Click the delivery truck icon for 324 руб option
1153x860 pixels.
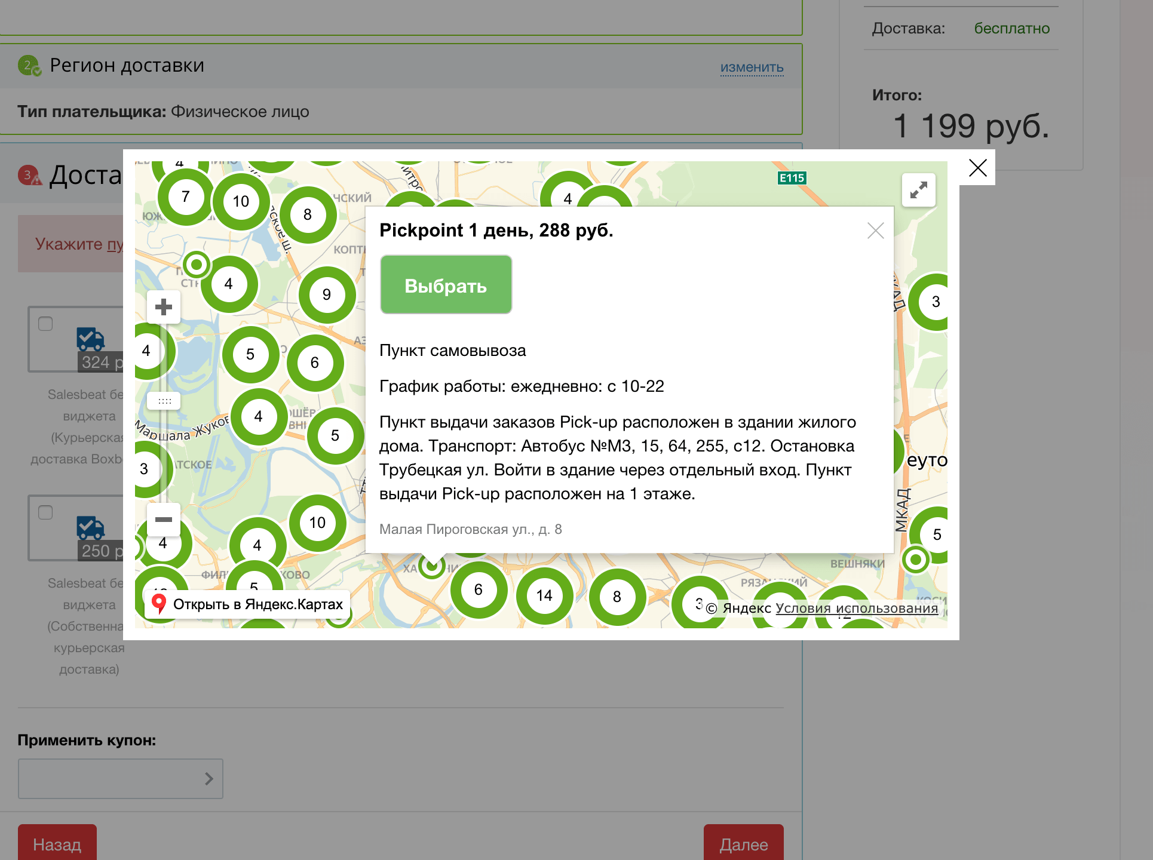pos(91,339)
